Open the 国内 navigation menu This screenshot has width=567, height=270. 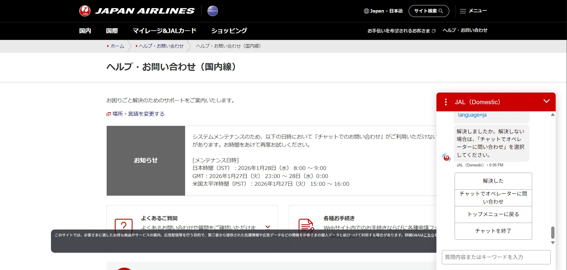(85, 31)
